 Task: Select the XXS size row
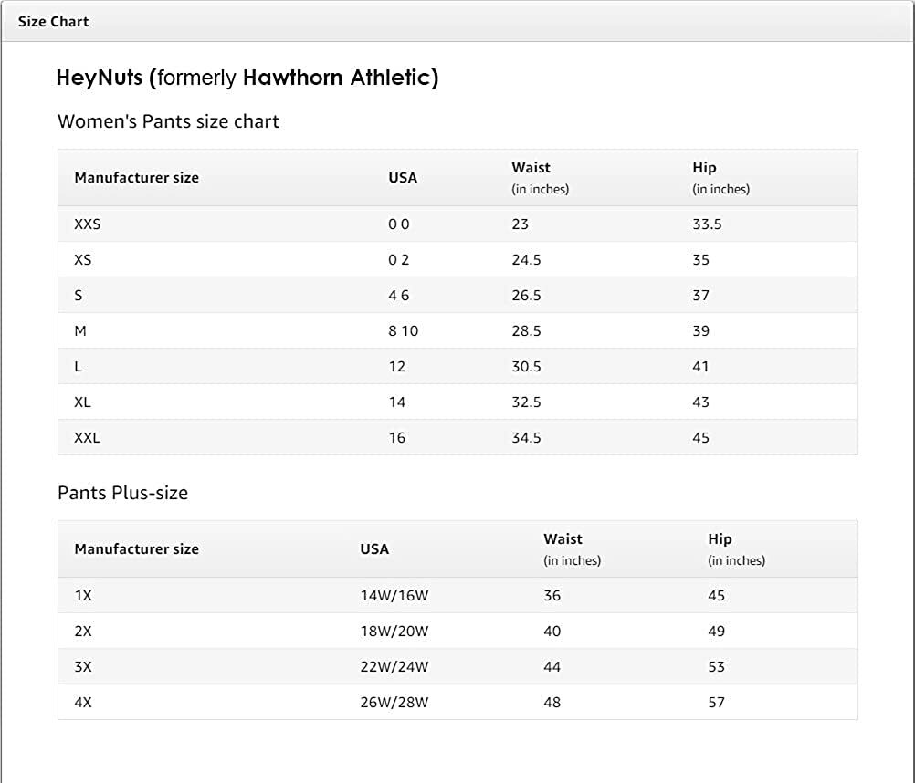[x=88, y=224]
